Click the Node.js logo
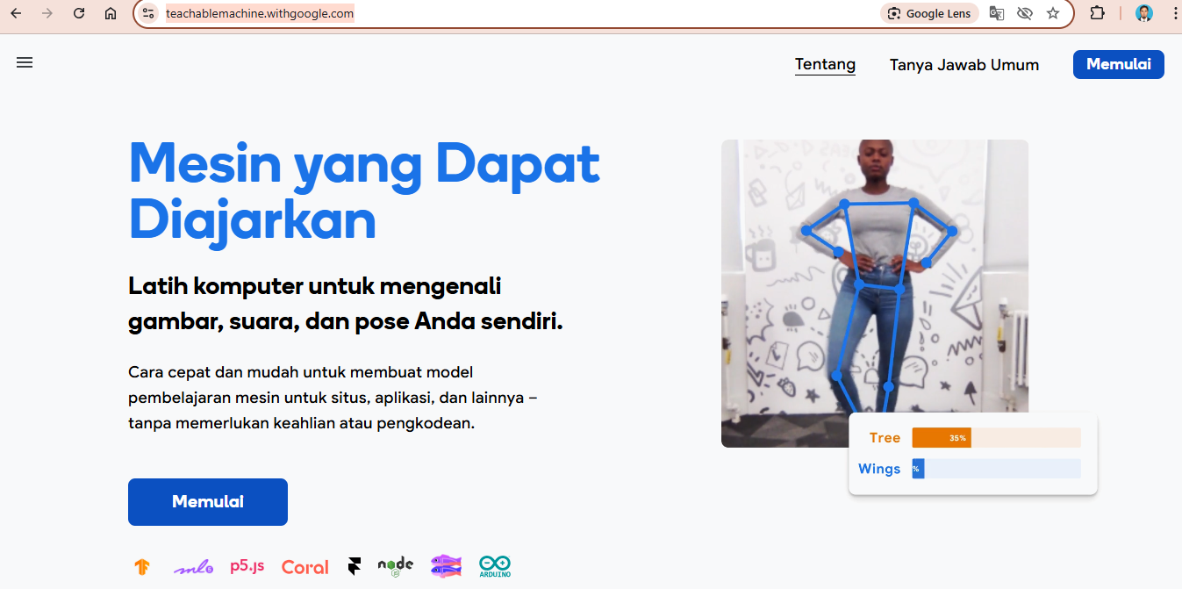Image resolution: width=1182 pixels, height=589 pixels. tap(395, 566)
